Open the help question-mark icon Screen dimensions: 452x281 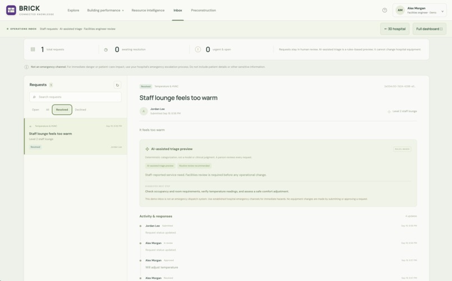click(x=385, y=10)
